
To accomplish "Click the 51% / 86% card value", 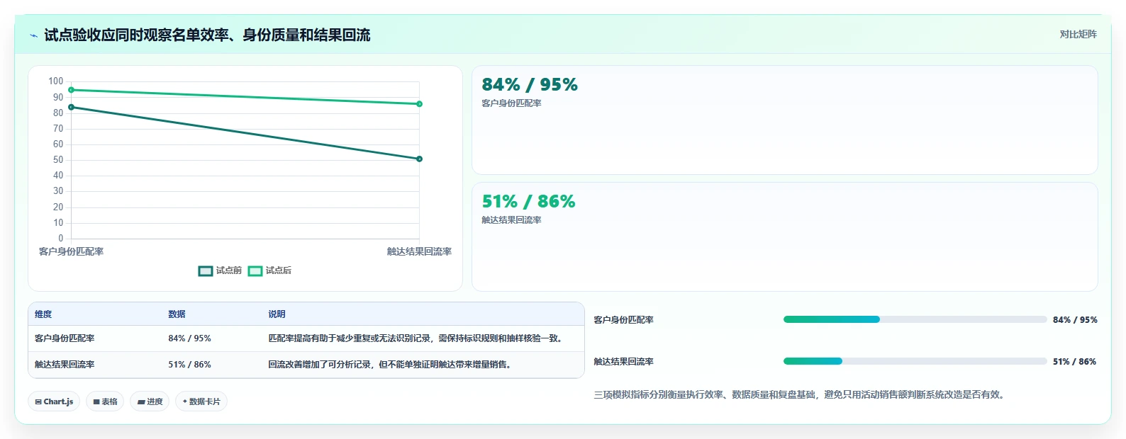I will [528, 202].
